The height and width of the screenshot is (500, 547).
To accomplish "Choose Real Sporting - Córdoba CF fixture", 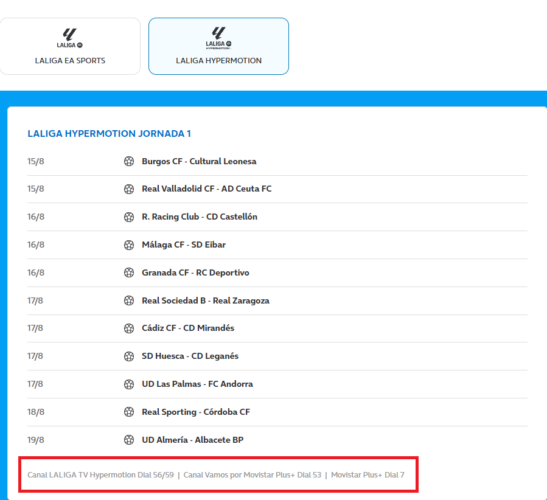I will (195, 412).
